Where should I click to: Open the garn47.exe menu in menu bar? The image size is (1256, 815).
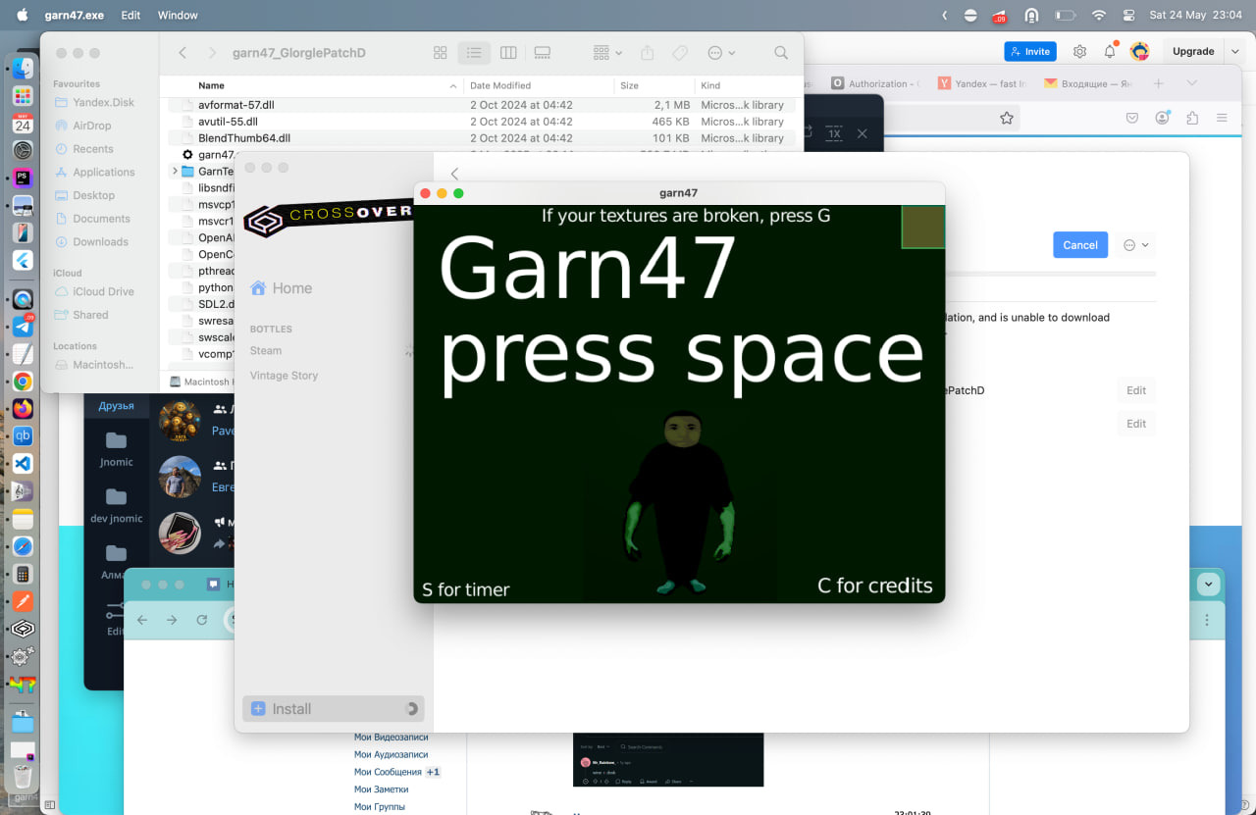click(74, 16)
